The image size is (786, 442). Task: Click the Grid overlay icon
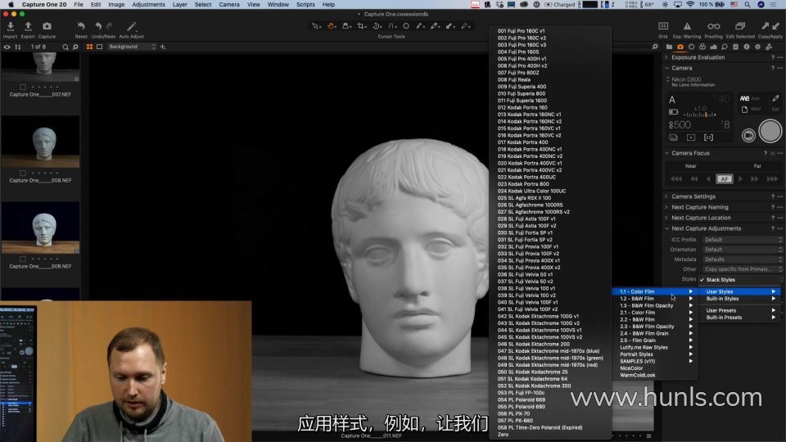click(663, 27)
